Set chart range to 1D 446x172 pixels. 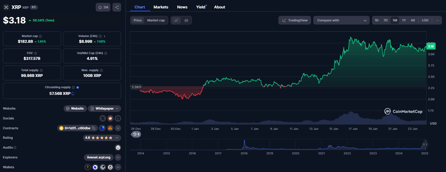(377, 20)
